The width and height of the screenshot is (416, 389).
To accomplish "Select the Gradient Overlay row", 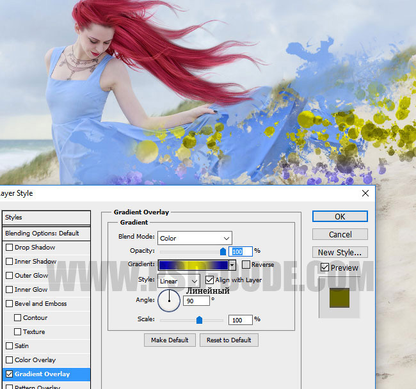I will pos(47,374).
